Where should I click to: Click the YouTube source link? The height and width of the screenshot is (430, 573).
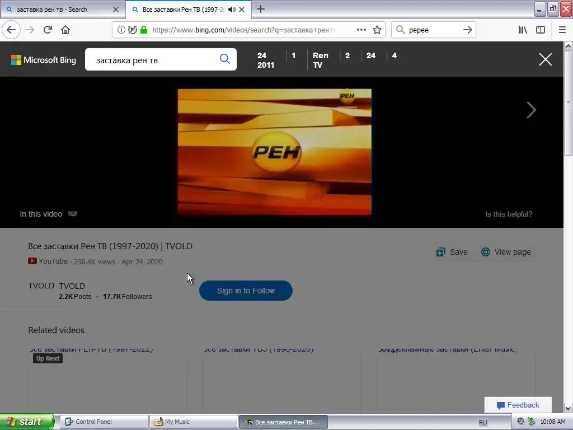[x=48, y=261]
